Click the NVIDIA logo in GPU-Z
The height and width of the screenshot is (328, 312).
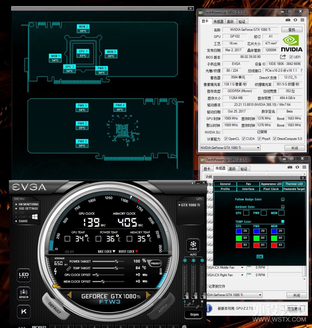coord(292,44)
